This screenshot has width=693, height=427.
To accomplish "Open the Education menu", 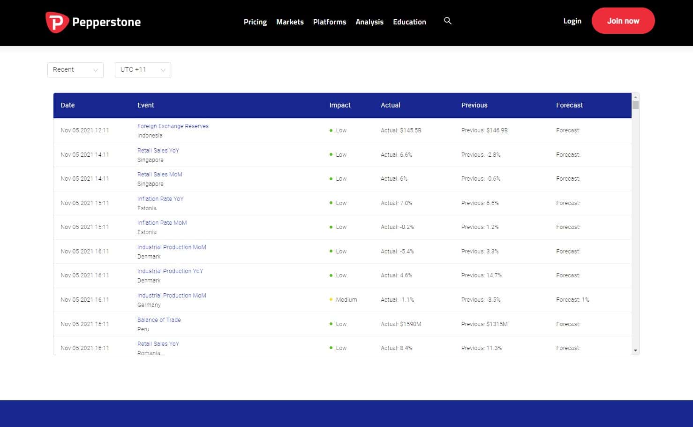I will (409, 22).
